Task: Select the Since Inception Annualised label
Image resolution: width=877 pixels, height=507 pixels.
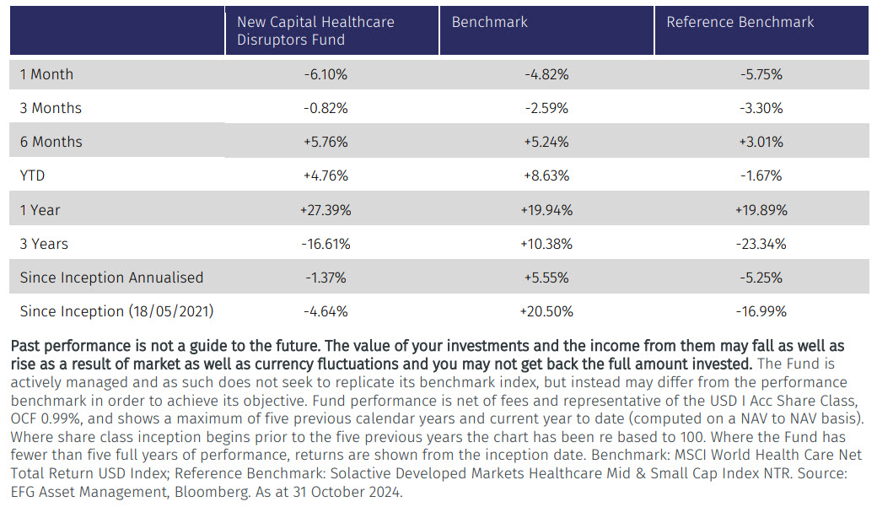Action: click(x=111, y=278)
